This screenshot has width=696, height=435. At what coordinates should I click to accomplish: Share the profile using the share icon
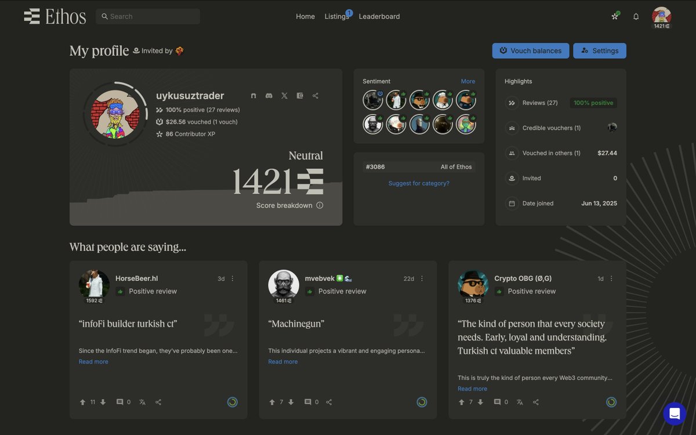pos(316,96)
